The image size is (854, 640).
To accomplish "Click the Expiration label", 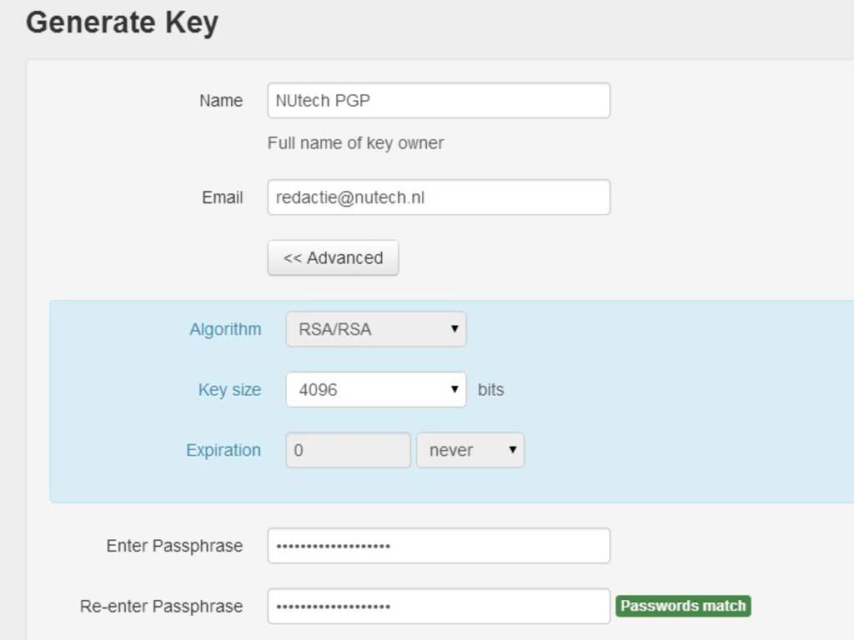I will [x=224, y=450].
